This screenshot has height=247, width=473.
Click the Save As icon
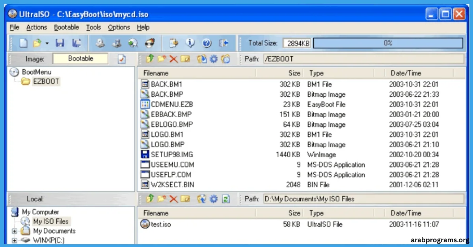[x=77, y=43]
